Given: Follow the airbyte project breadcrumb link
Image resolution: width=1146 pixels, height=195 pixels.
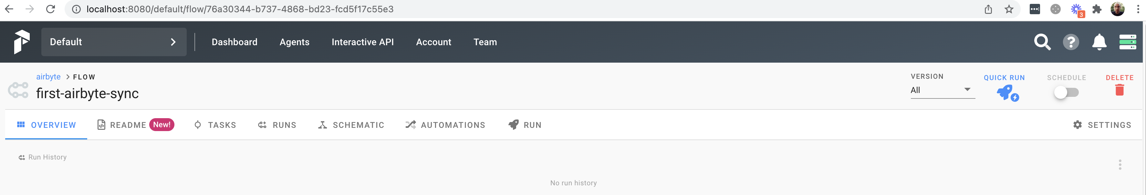Looking at the screenshot, I should 48,77.
